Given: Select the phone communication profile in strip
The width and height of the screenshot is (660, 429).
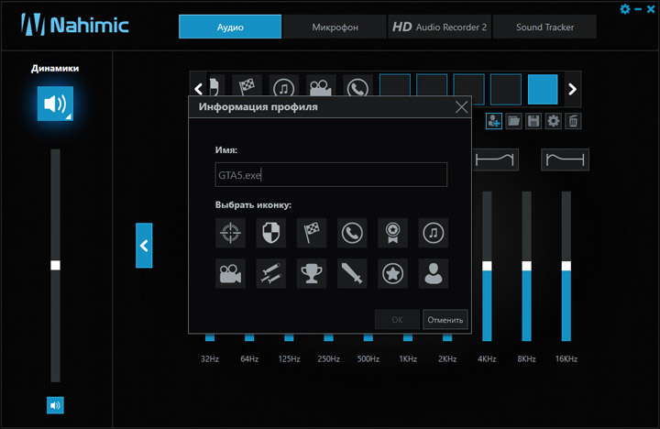Looking at the screenshot, I should click(357, 85).
